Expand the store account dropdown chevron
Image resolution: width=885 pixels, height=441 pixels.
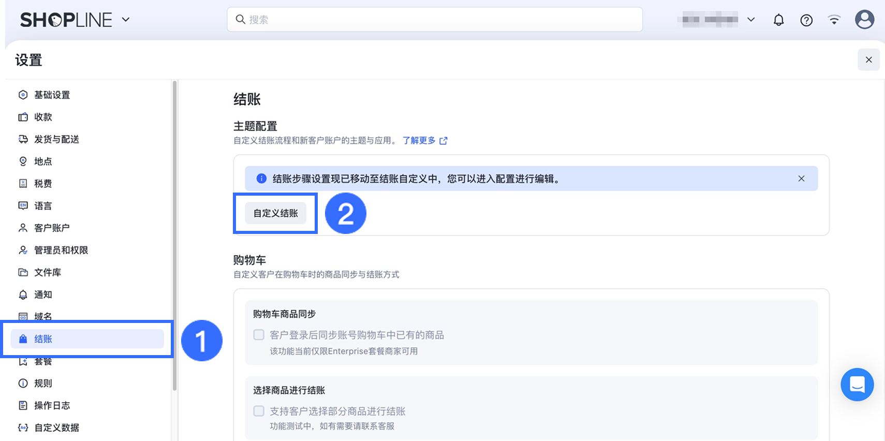(751, 20)
